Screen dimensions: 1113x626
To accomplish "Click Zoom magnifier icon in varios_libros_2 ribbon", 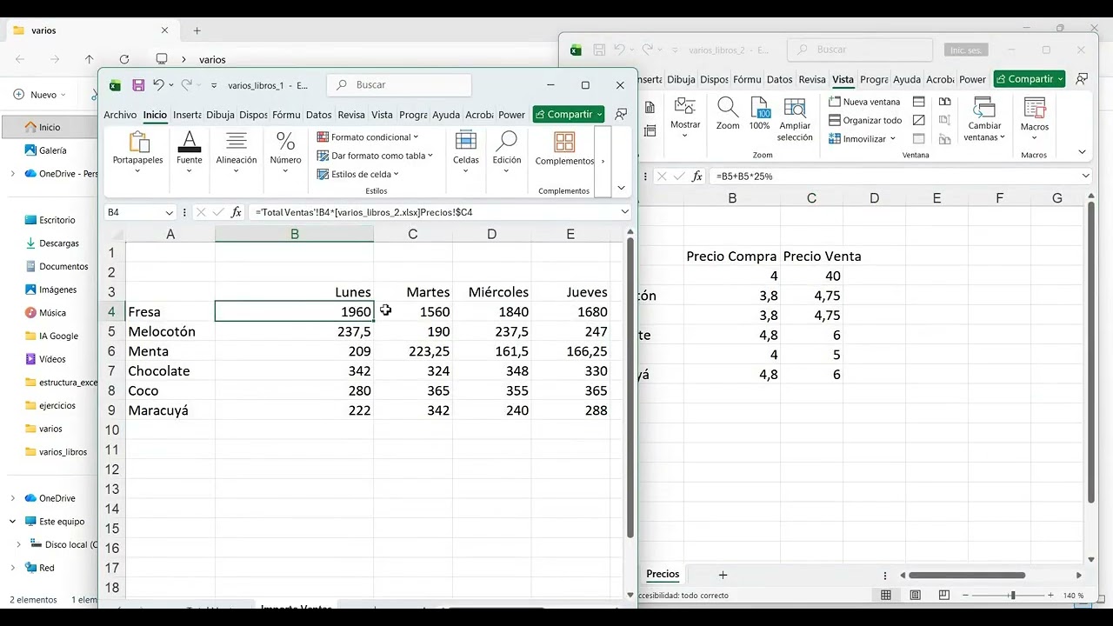I will [x=728, y=113].
